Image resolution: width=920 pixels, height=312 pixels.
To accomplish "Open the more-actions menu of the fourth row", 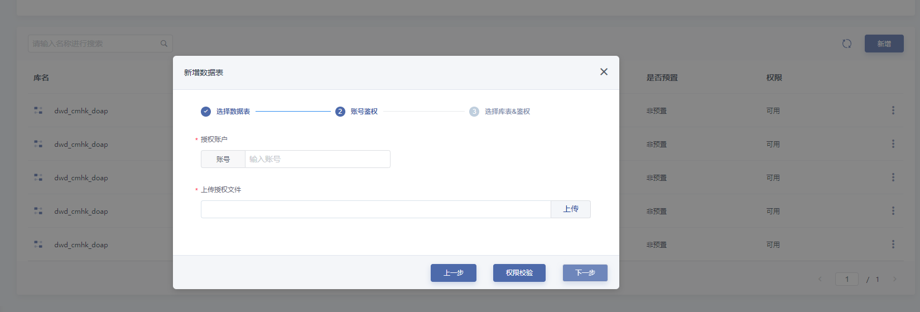I will coord(893,211).
